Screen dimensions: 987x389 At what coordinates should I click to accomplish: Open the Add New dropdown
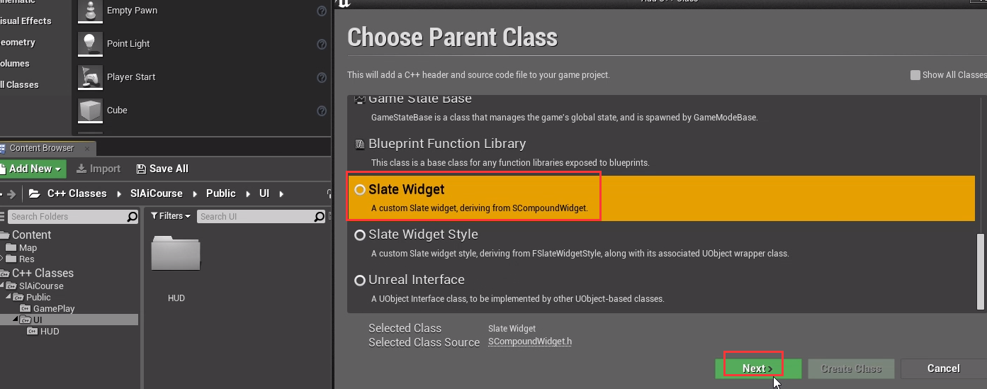coord(33,169)
